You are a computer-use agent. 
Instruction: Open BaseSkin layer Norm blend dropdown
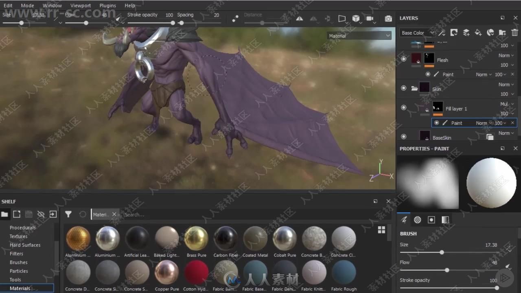coord(507,133)
